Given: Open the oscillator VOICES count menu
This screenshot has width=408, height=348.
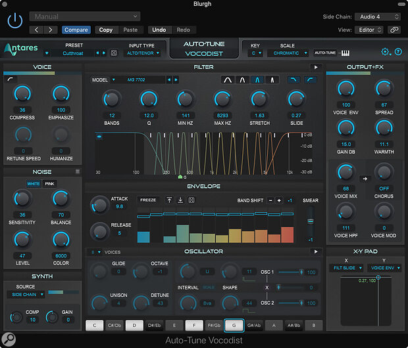Looking at the screenshot, I should (x=96, y=252).
